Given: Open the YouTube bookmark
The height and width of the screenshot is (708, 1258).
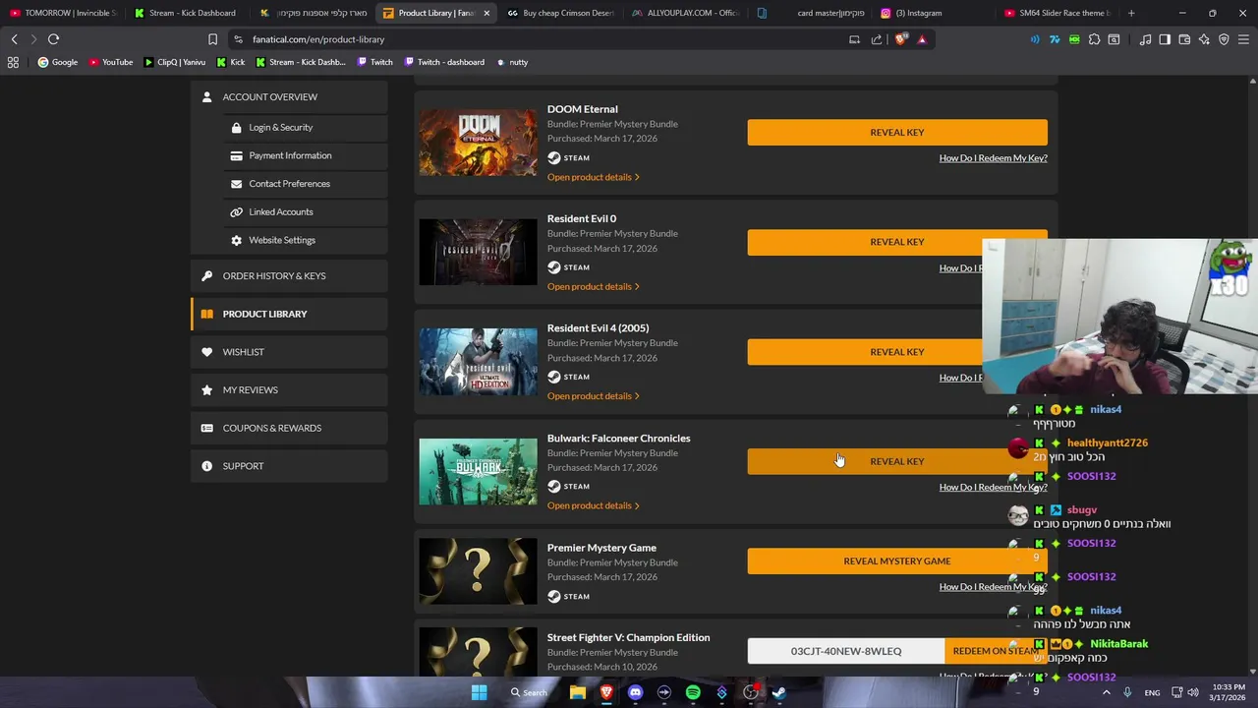Looking at the screenshot, I should coord(110,62).
